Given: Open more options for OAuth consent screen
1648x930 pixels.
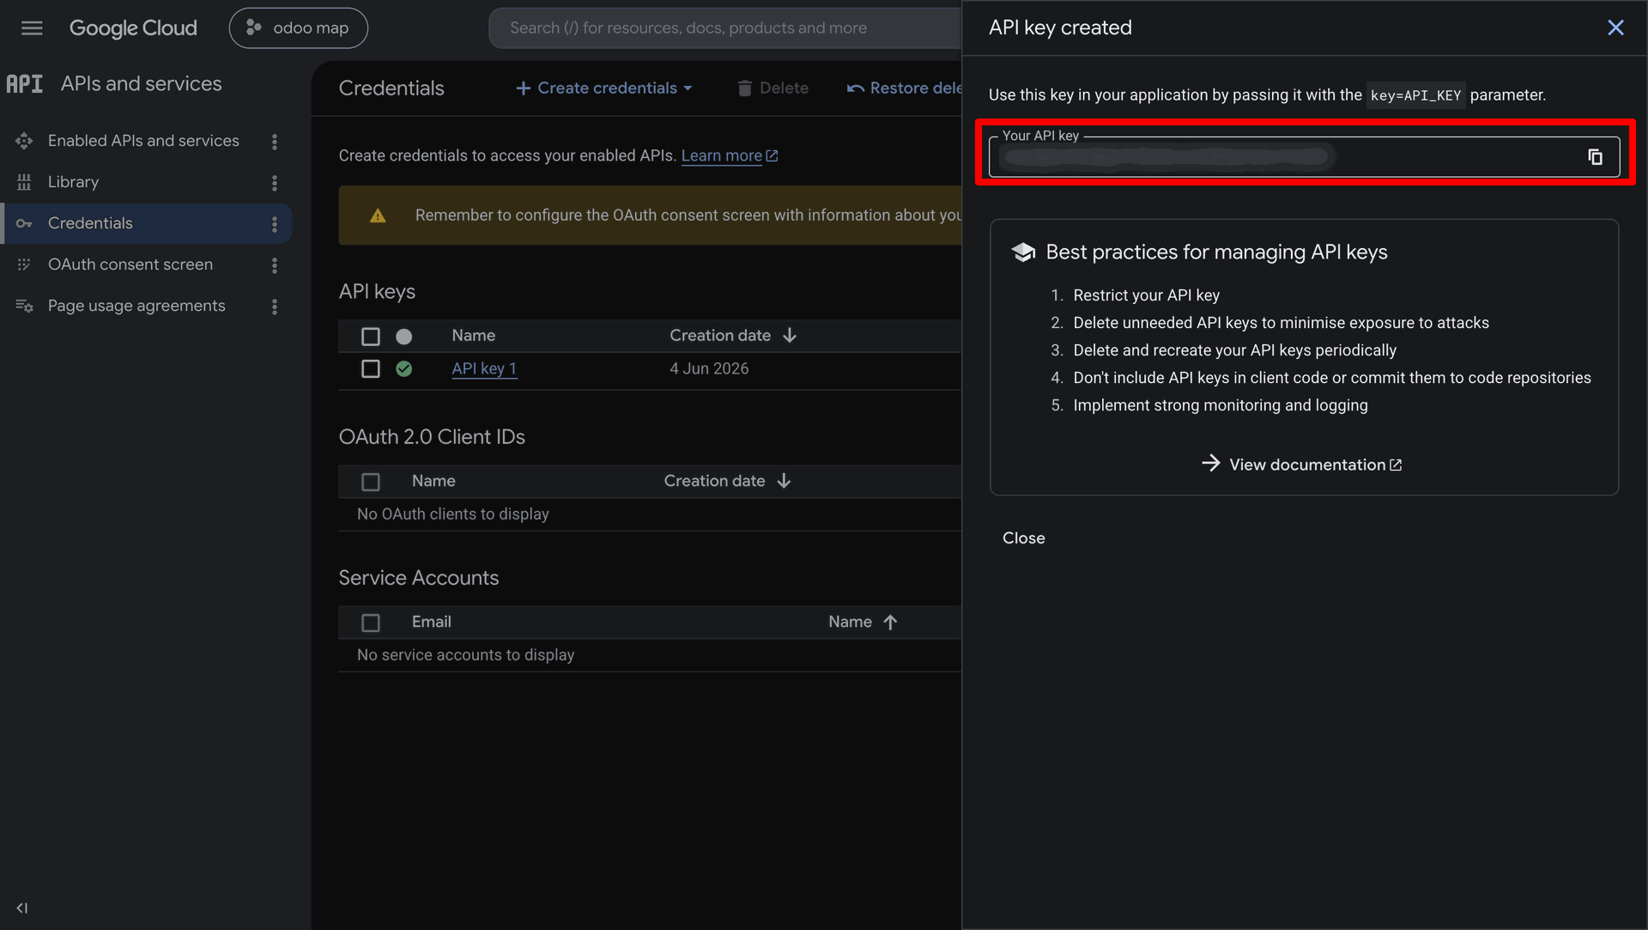Looking at the screenshot, I should pyautogui.click(x=275, y=265).
